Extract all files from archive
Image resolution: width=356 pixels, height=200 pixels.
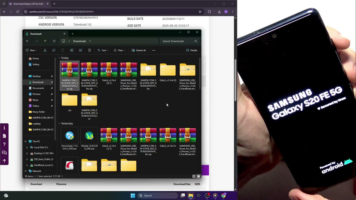click(x=139, y=50)
